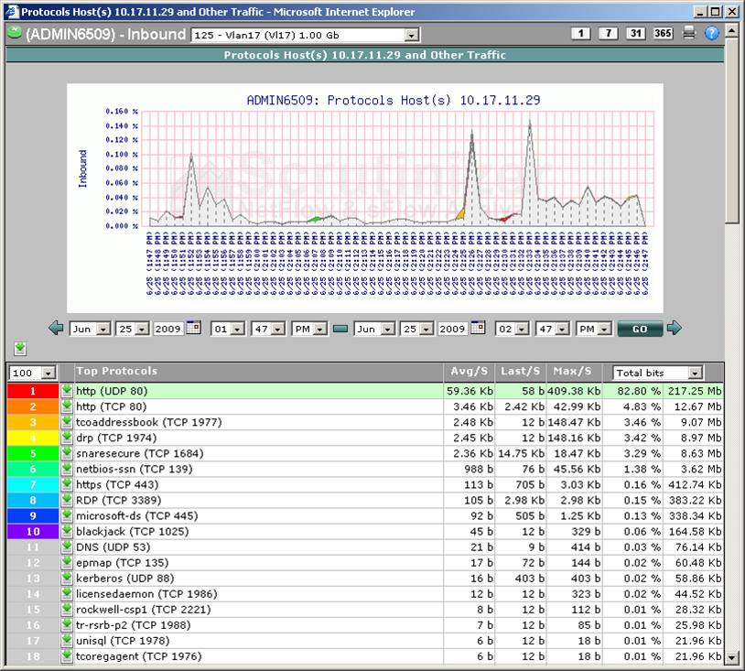Click the green arrow icon for netbios-ssn row
This screenshot has height=671, width=745.
(67, 469)
